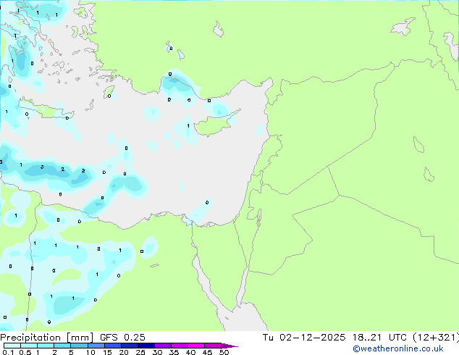The image size is (459, 355).
Task: Pick legend swatch between 5 and 10
Action: coord(79,346)
